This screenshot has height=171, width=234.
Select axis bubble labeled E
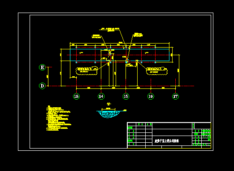coord(42,67)
